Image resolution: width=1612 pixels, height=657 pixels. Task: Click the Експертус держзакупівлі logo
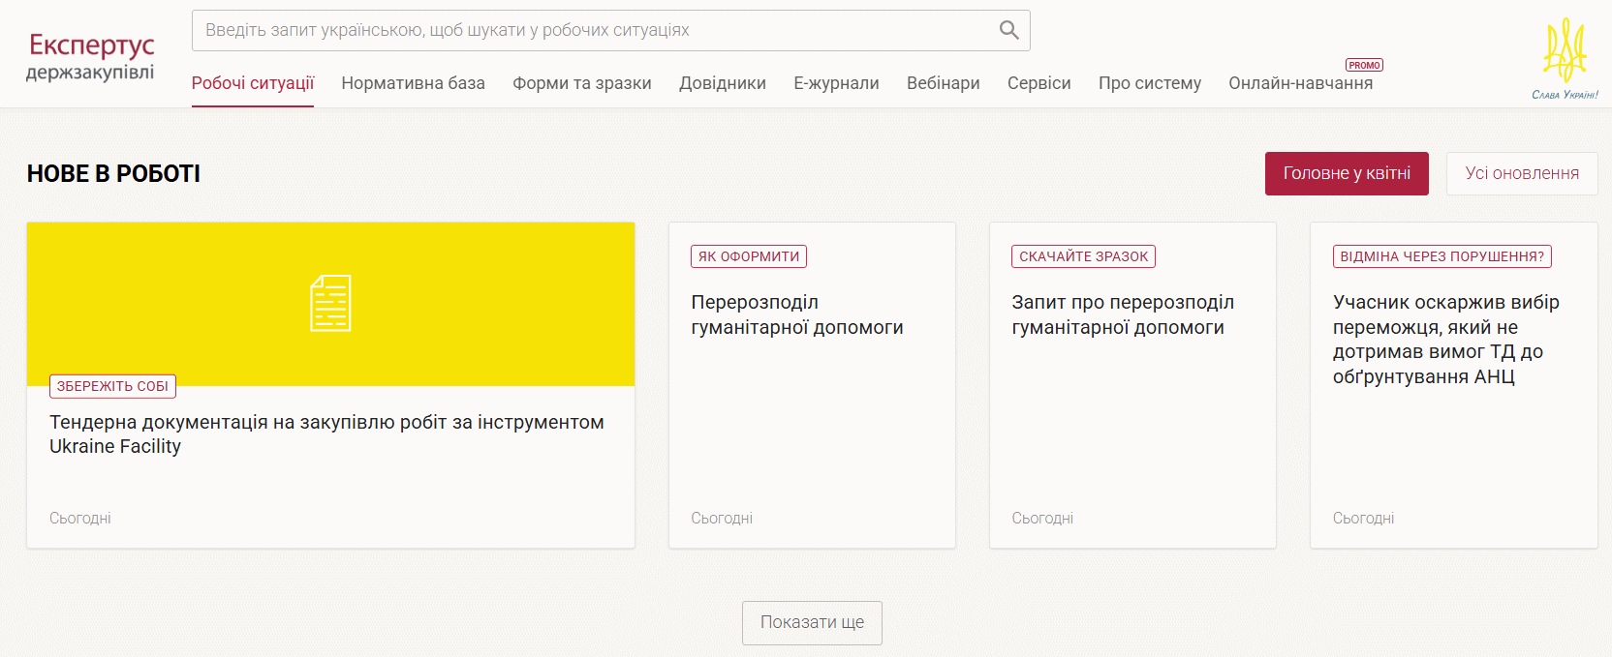pos(91,57)
